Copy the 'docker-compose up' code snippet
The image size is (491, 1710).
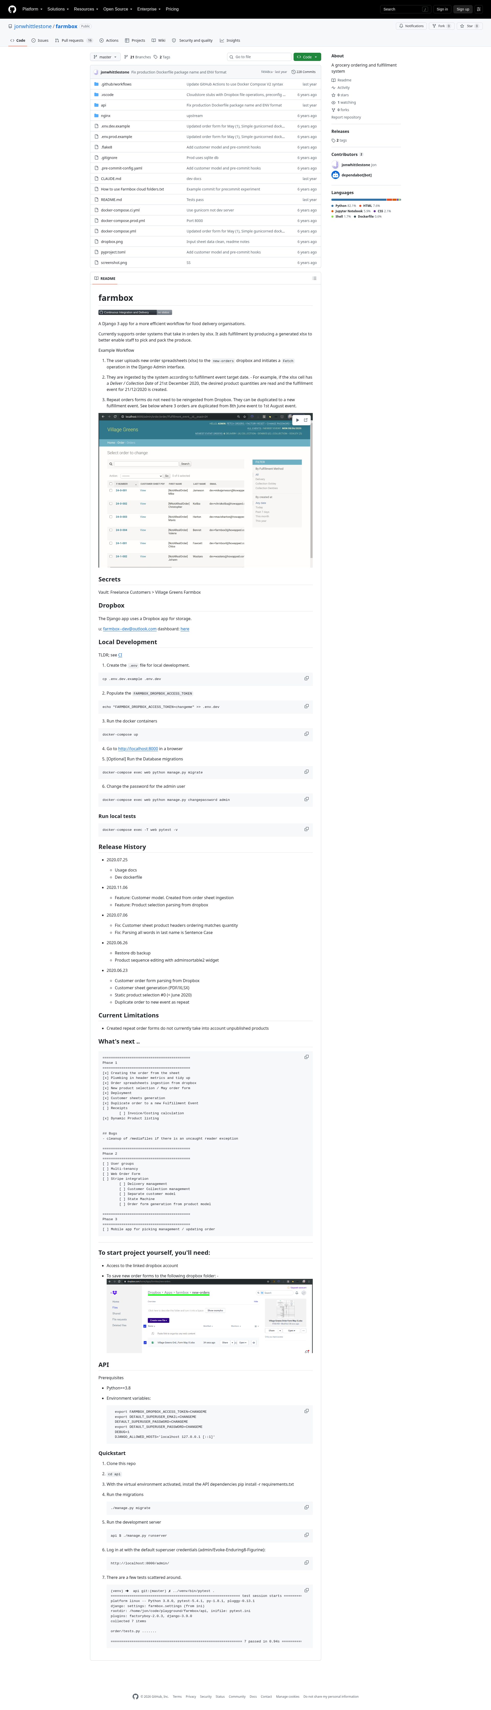click(x=306, y=734)
